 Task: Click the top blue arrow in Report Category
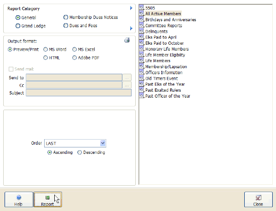(131, 8)
